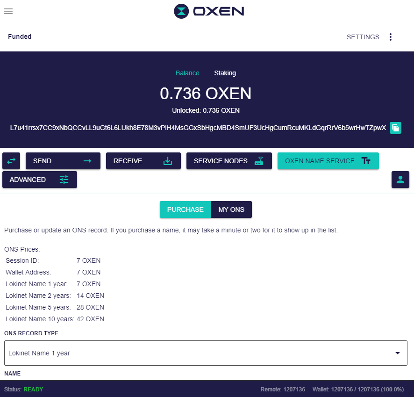The width and height of the screenshot is (414, 397).
Task: Open the Service Nodes section
Action: [x=229, y=161]
